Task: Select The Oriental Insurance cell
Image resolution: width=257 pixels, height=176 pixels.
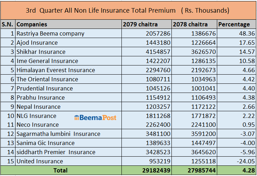Action: (47, 79)
